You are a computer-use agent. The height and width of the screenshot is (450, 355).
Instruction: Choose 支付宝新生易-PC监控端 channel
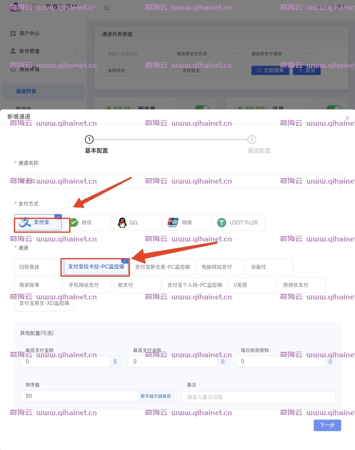(x=162, y=267)
